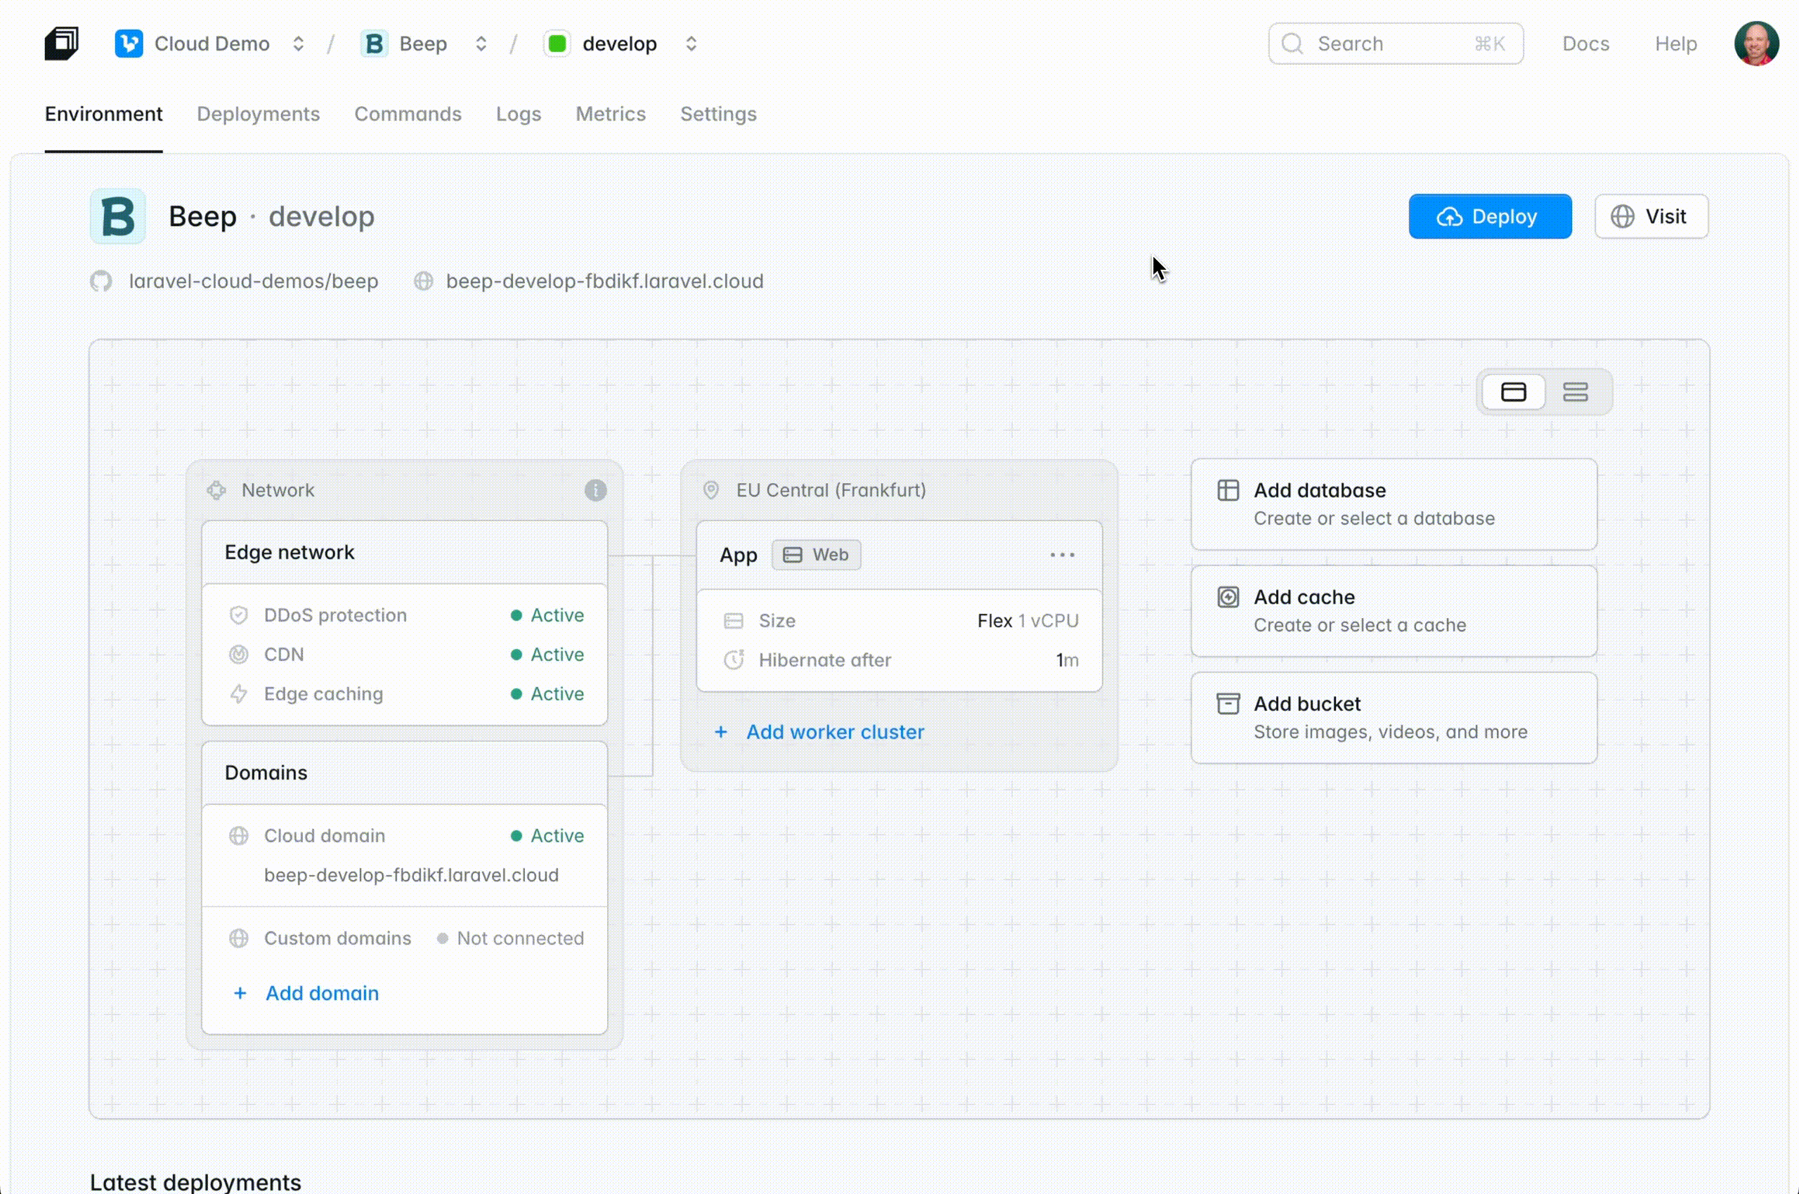Open the Beep application switcher chevron
1799x1194 pixels.
481,44
